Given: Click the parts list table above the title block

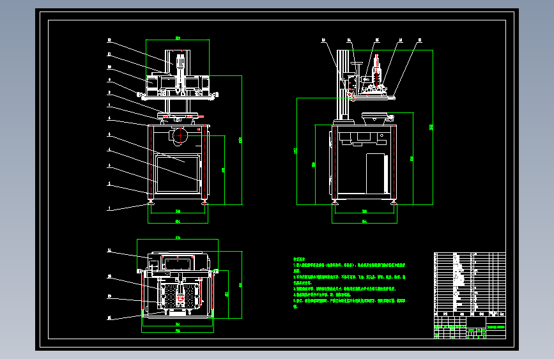Looking at the screenshot, I should (x=470, y=284).
